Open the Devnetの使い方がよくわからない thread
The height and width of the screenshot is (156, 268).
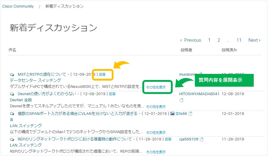point(47,94)
